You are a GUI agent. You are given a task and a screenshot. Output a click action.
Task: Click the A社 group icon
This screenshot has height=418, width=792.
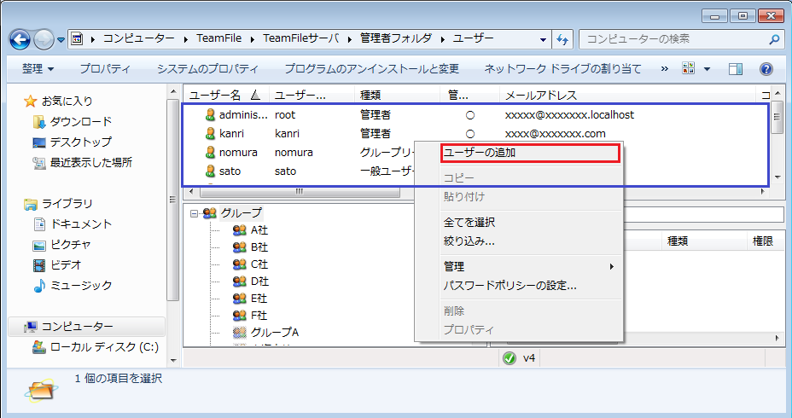click(x=239, y=230)
